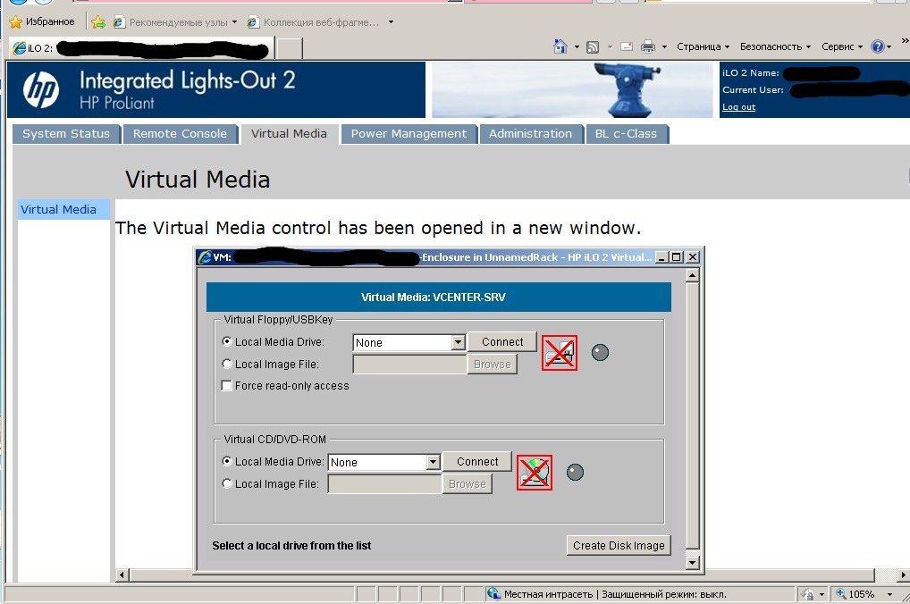Click the add-to-favorites star icon
Viewport: 910px width, 604px height.
[x=98, y=22]
